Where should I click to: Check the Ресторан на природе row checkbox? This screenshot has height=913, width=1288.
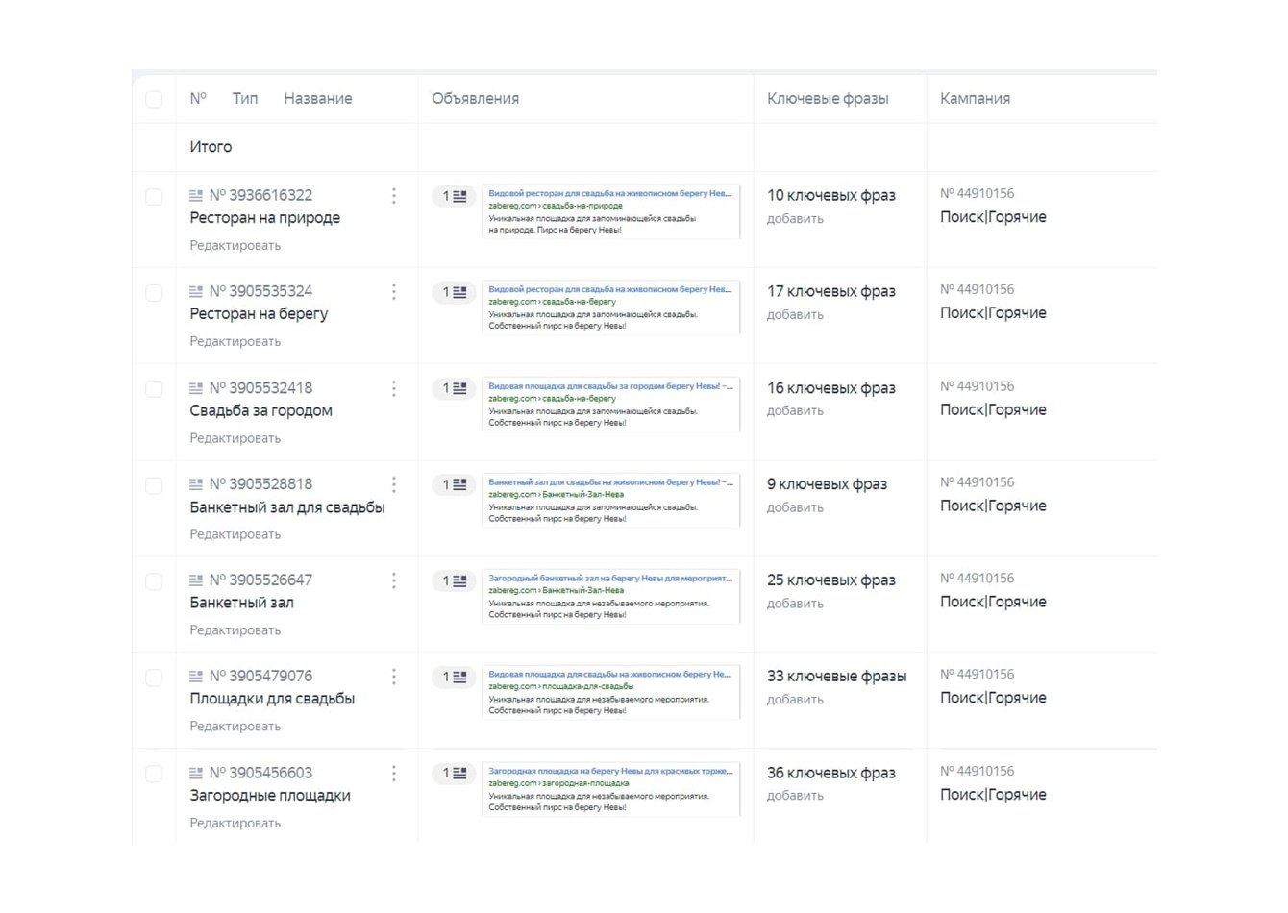coord(154,197)
